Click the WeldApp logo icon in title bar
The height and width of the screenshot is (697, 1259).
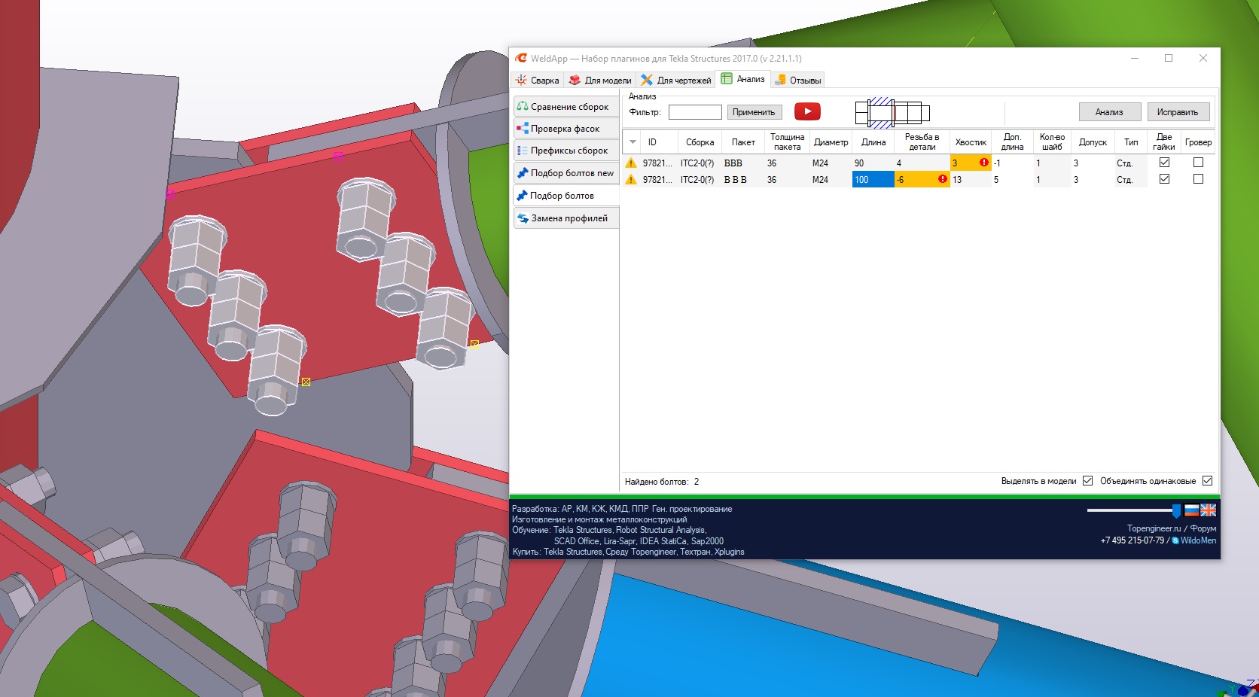tap(521, 58)
